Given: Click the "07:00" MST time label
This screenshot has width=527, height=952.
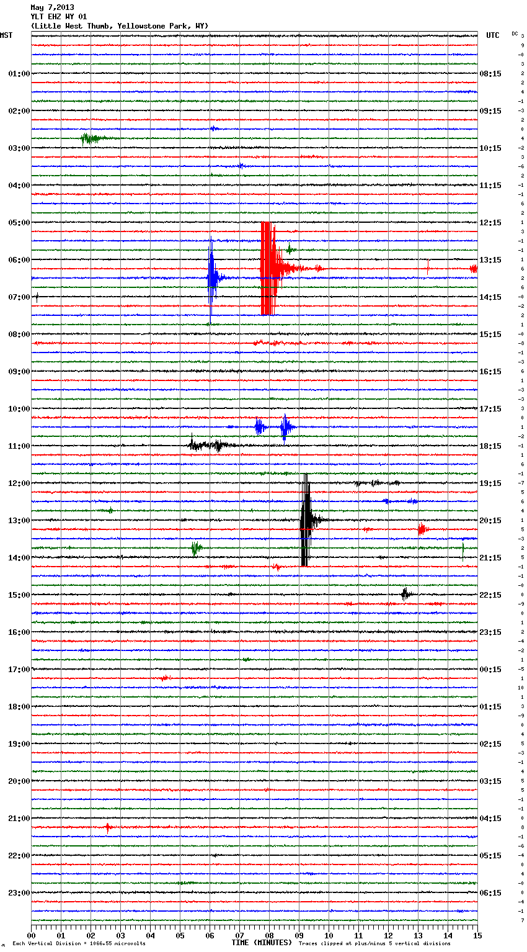Looking at the screenshot, I should point(19,297).
